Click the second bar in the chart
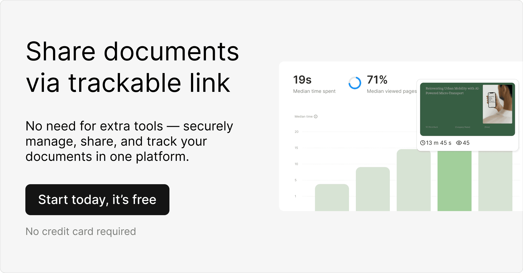 coord(373,189)
